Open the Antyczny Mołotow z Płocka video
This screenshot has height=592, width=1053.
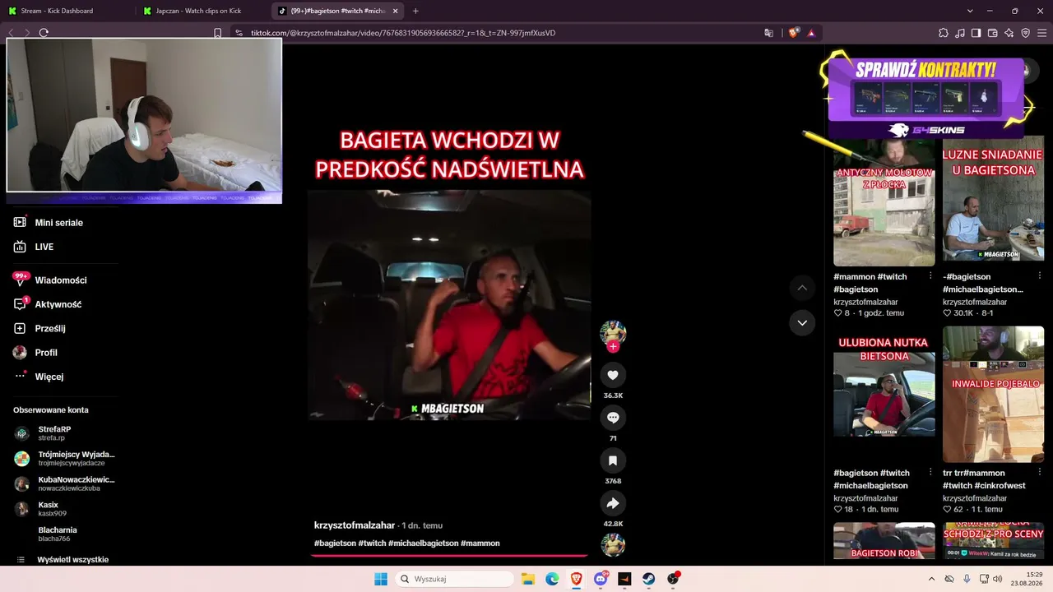pyautogui.click(x=884, y=201)
